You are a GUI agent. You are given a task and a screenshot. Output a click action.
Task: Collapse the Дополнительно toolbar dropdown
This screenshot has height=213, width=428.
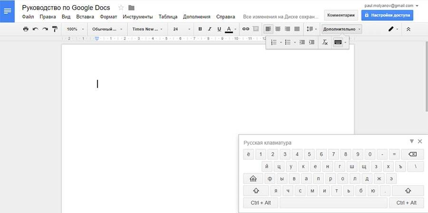[x=342, y=29]
